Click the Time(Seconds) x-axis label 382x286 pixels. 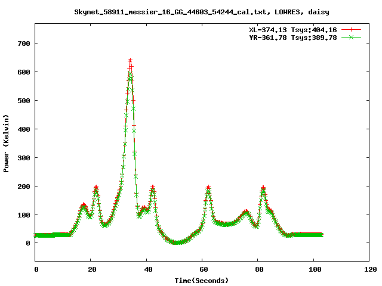pyautogui.click(x=202, y=281)
